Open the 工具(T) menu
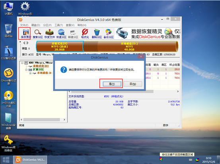The height and width of the screenshot is (164, 220). [58, 25]
